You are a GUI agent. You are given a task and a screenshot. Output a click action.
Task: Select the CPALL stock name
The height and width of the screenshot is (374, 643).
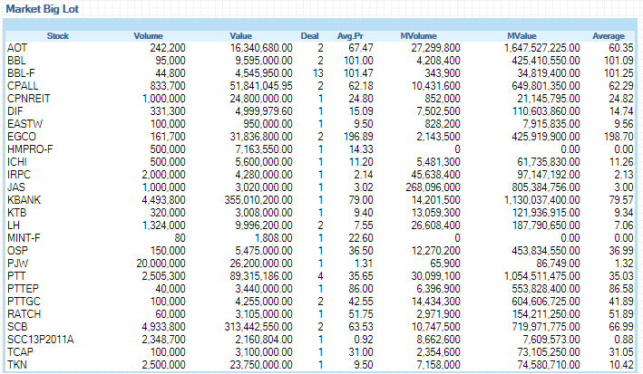(23, 86)
